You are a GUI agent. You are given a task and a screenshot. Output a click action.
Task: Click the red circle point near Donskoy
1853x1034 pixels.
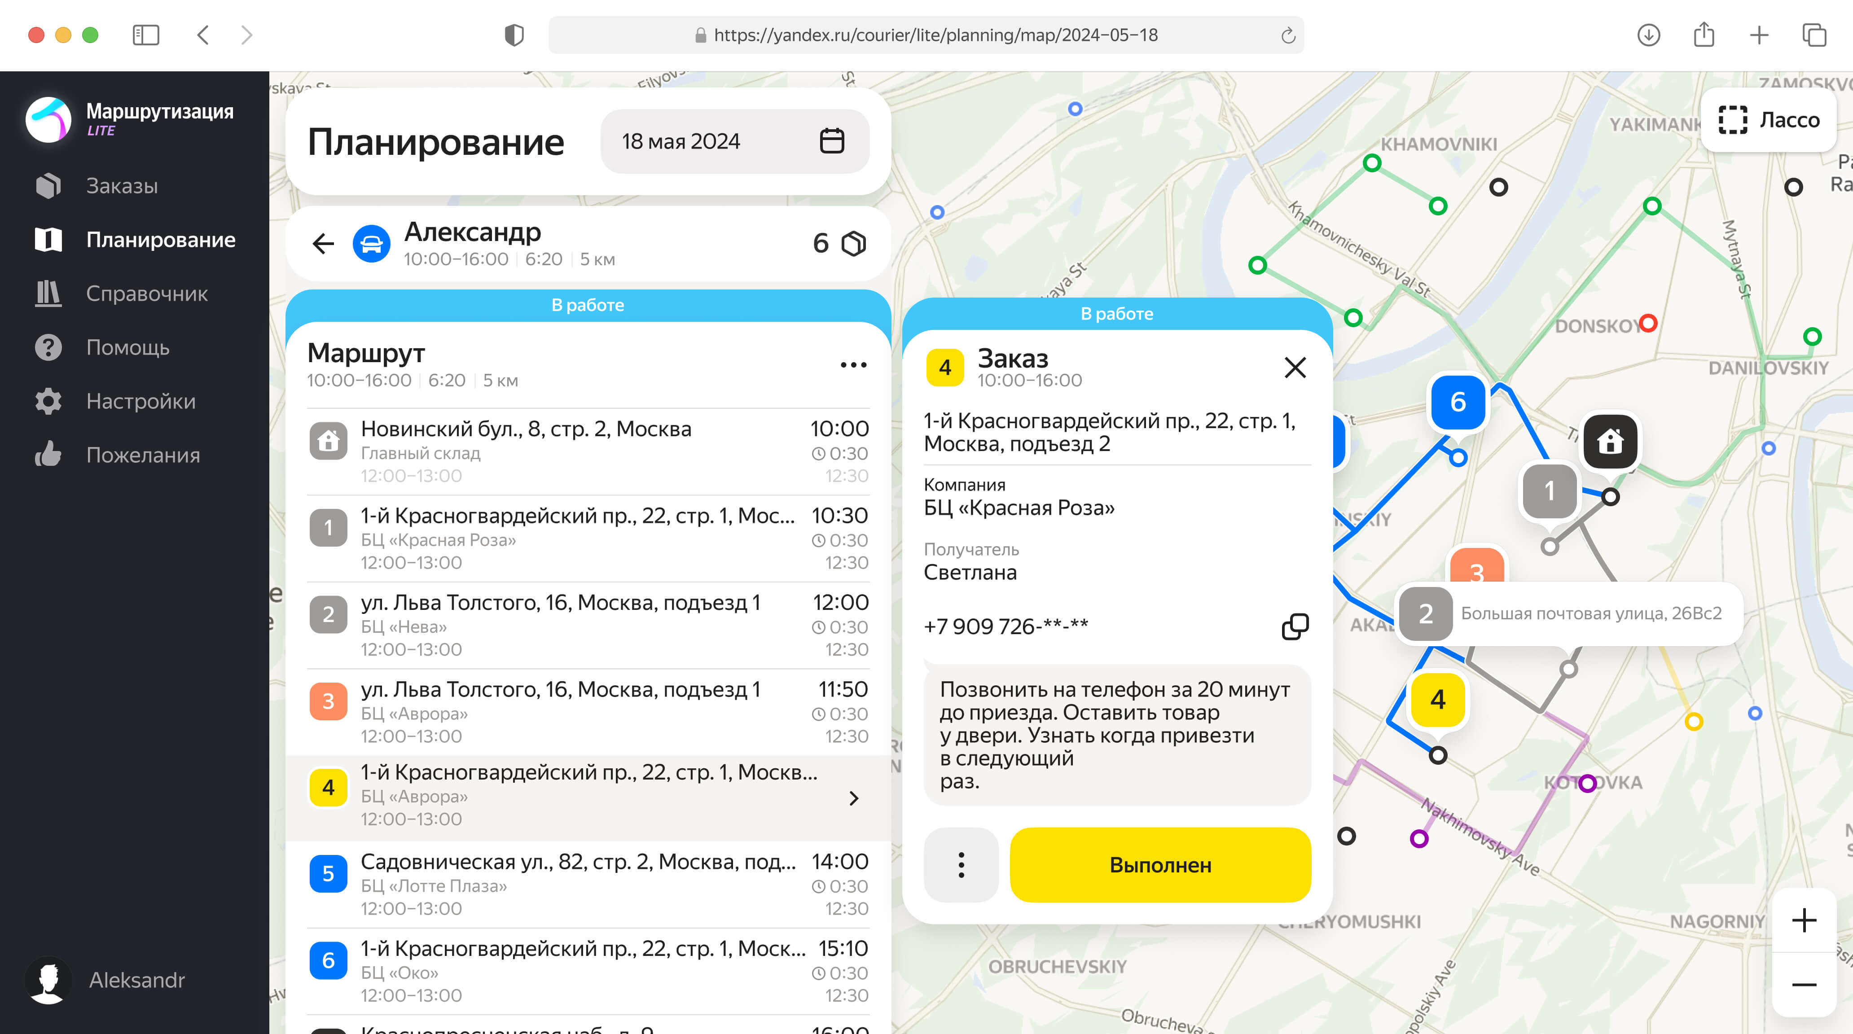[1648, 323]
